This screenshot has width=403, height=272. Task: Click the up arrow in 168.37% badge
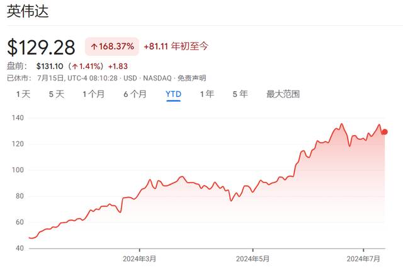point(94,47)
